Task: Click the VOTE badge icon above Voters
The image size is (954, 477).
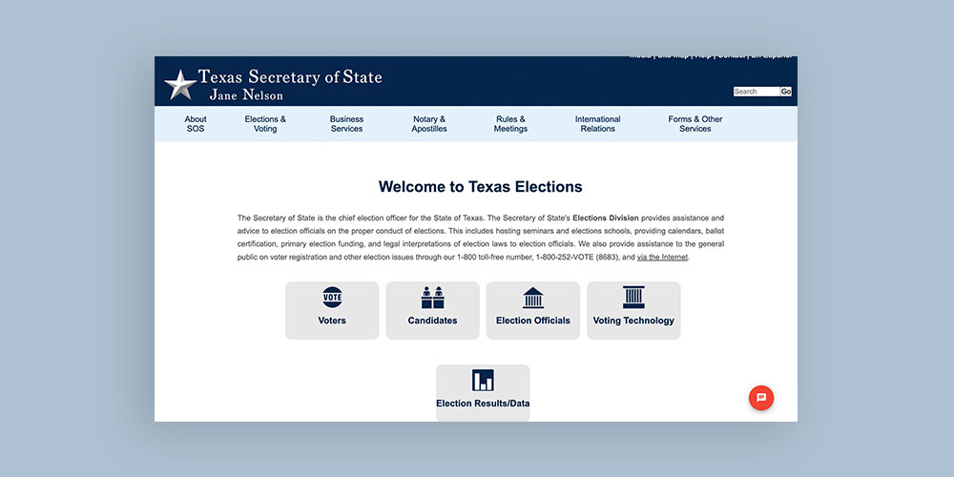Action: [x=332, y=298]
